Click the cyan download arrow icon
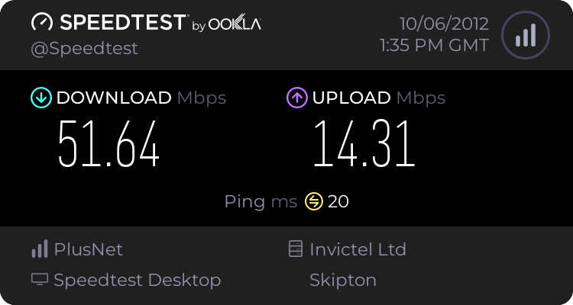 point(41,98)
